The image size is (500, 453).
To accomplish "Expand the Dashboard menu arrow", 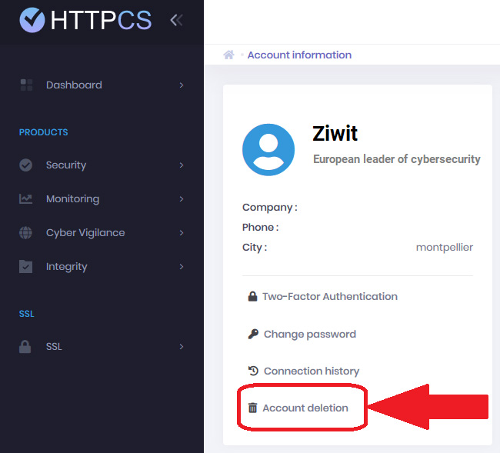I will coord(182,85).
